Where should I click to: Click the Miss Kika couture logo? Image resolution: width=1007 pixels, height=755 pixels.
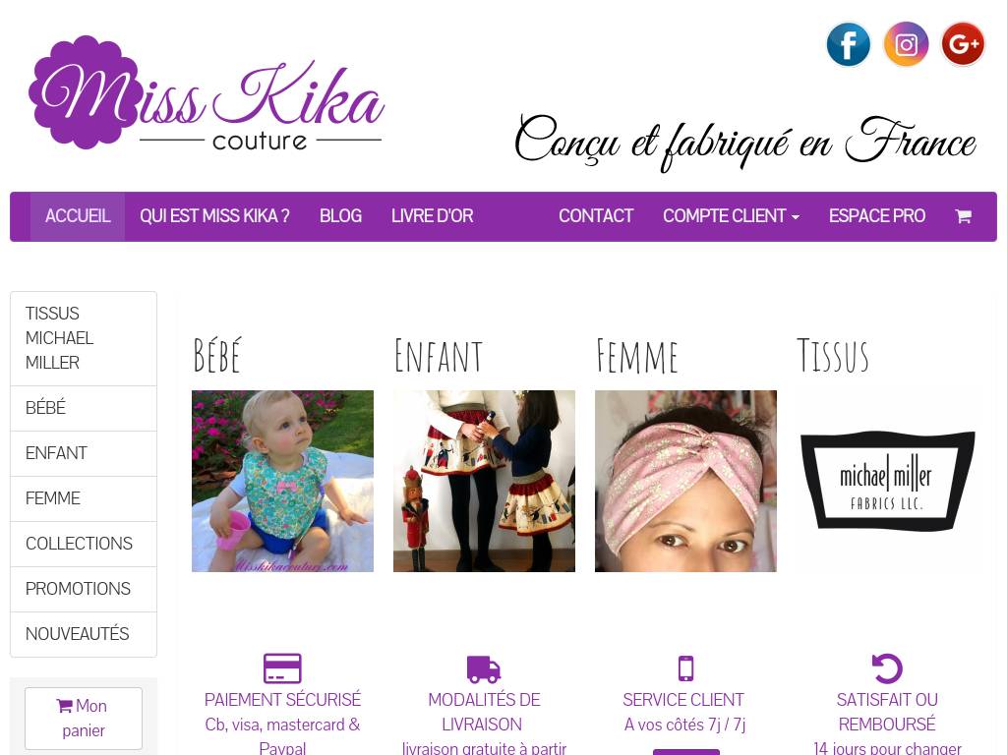point(207,93)
